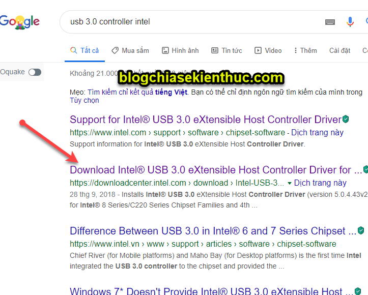The width and height of the screenshot is (368, 295).
Task: Click Dịch trang này on downloadcenter.intel.com result
Action: (x=320, y=183)
